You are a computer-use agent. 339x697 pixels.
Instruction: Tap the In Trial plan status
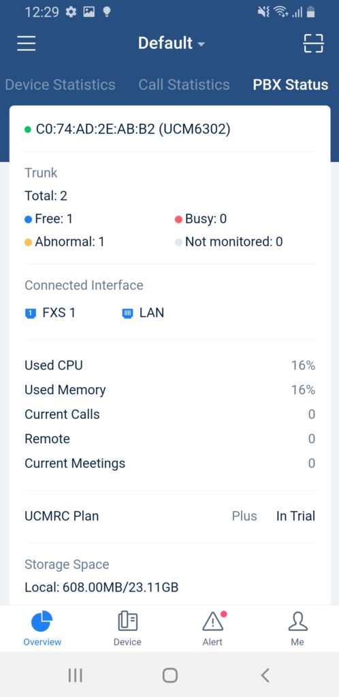(295, 516)
